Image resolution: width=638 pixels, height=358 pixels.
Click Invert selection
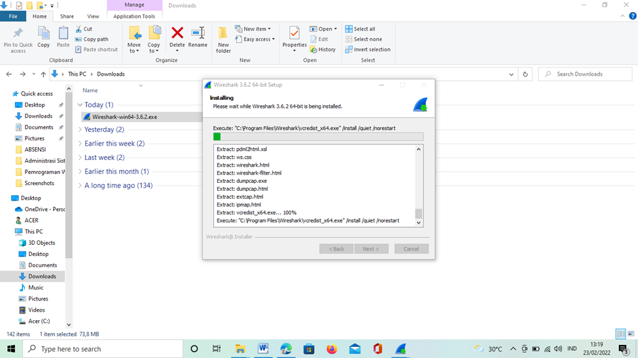pos(367,49)
